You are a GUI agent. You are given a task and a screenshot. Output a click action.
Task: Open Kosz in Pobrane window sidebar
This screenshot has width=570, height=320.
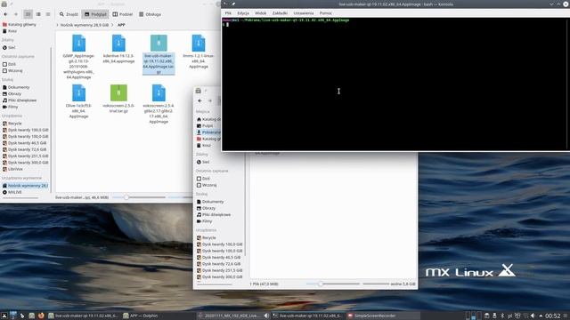coord(204,146)
